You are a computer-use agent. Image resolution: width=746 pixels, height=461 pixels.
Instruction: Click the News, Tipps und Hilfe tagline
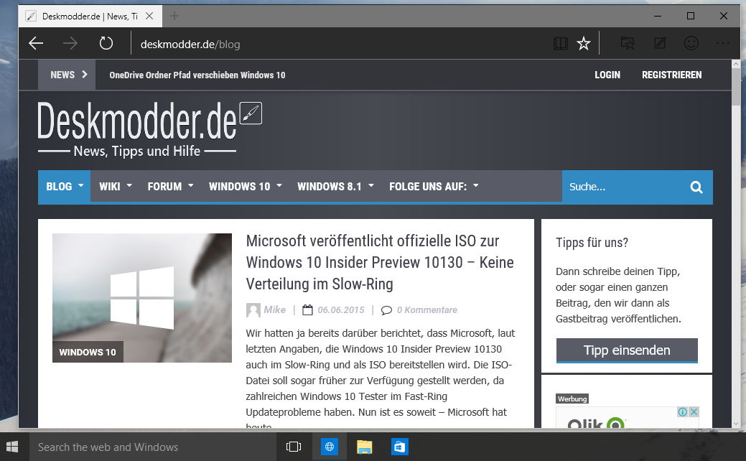137,151
